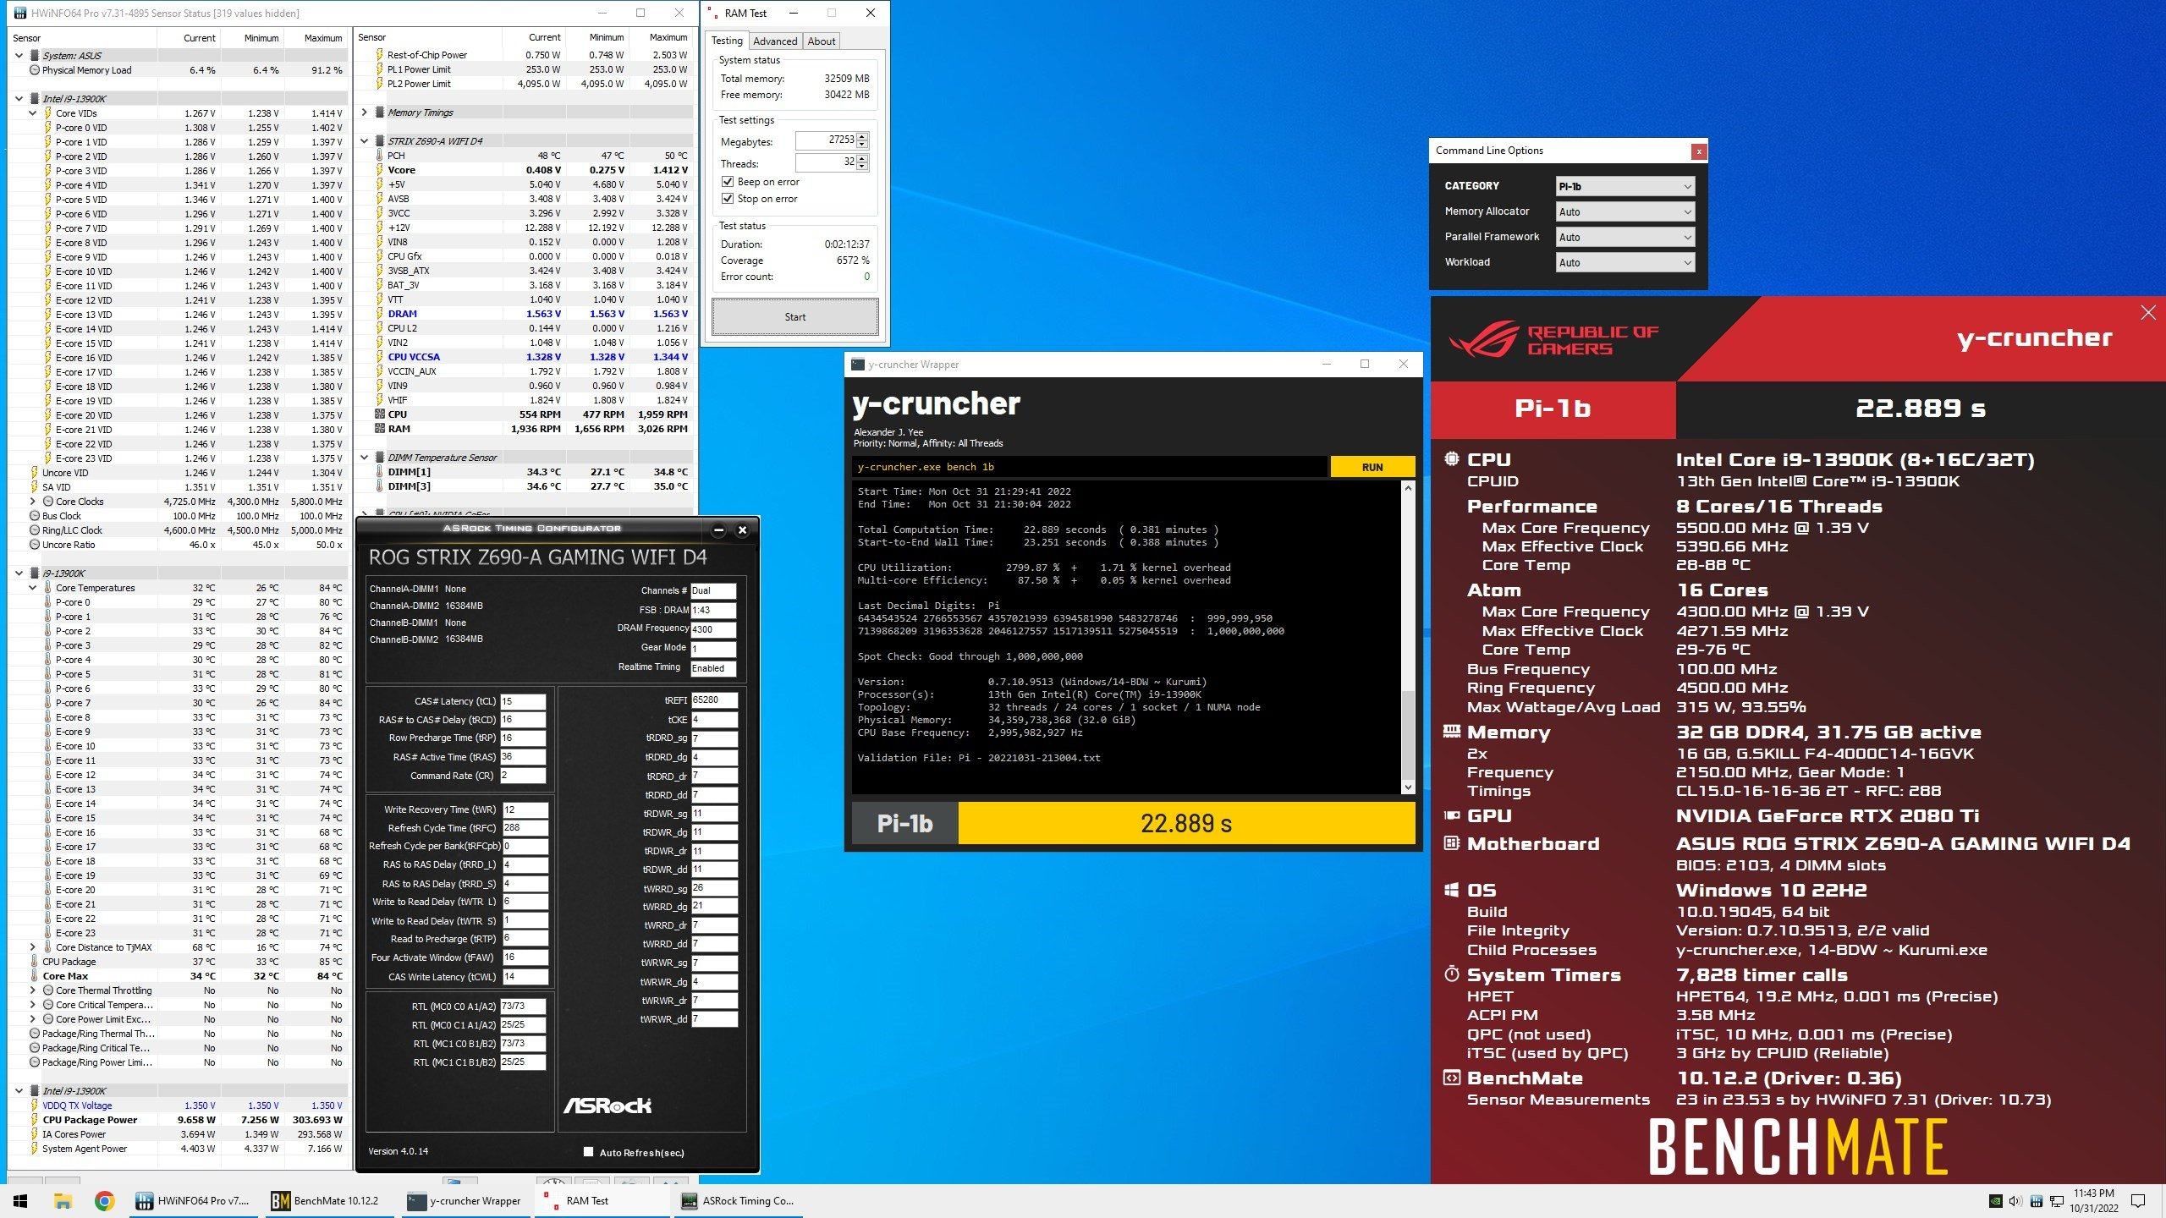Collapse the DIMM Temperature Sensor group
Screen dimensions: 2166x1218
pyautogui.click(x=365, y=458)
